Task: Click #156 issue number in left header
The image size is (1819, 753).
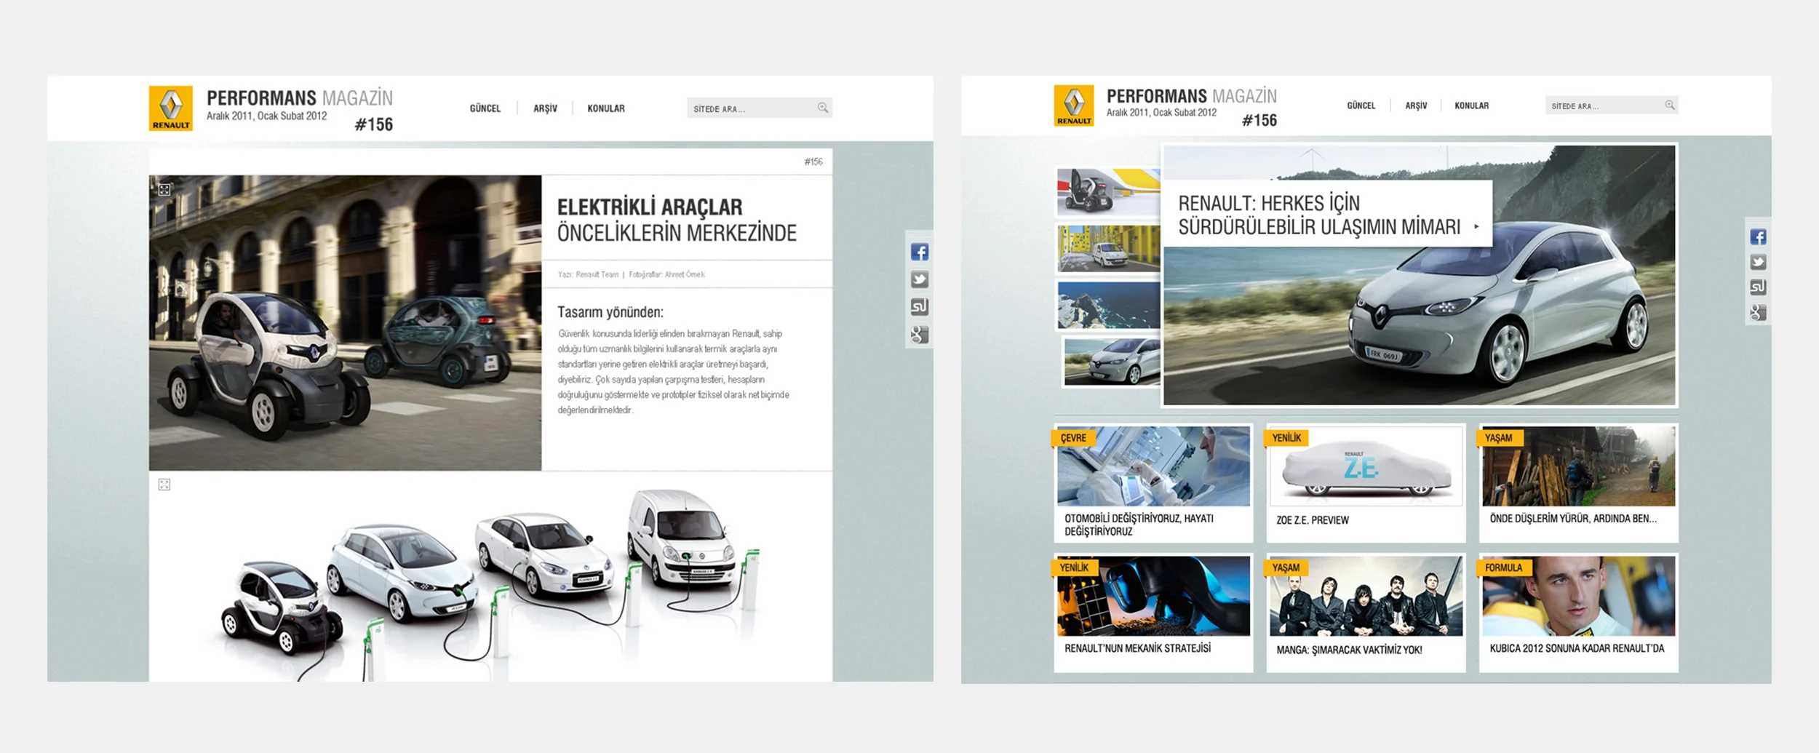Action: click(374, 124)
